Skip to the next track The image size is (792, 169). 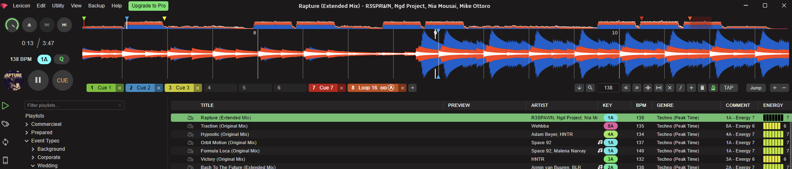point(64,25)
